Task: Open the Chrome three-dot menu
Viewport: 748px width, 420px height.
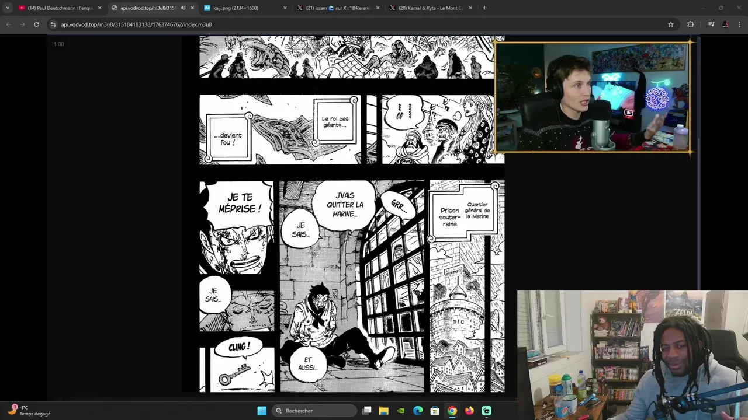Action: coord(740,24)
